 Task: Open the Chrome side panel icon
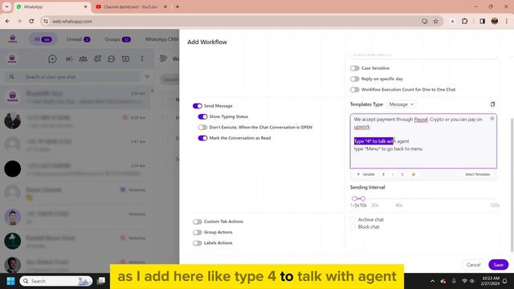coord(482,22)
